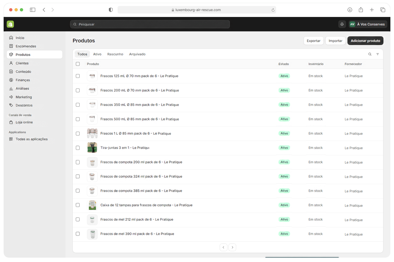
Task: Tick the Frascos de mel 390 ml checkbox
Action: pyautogui.click(x=78, y=234)
